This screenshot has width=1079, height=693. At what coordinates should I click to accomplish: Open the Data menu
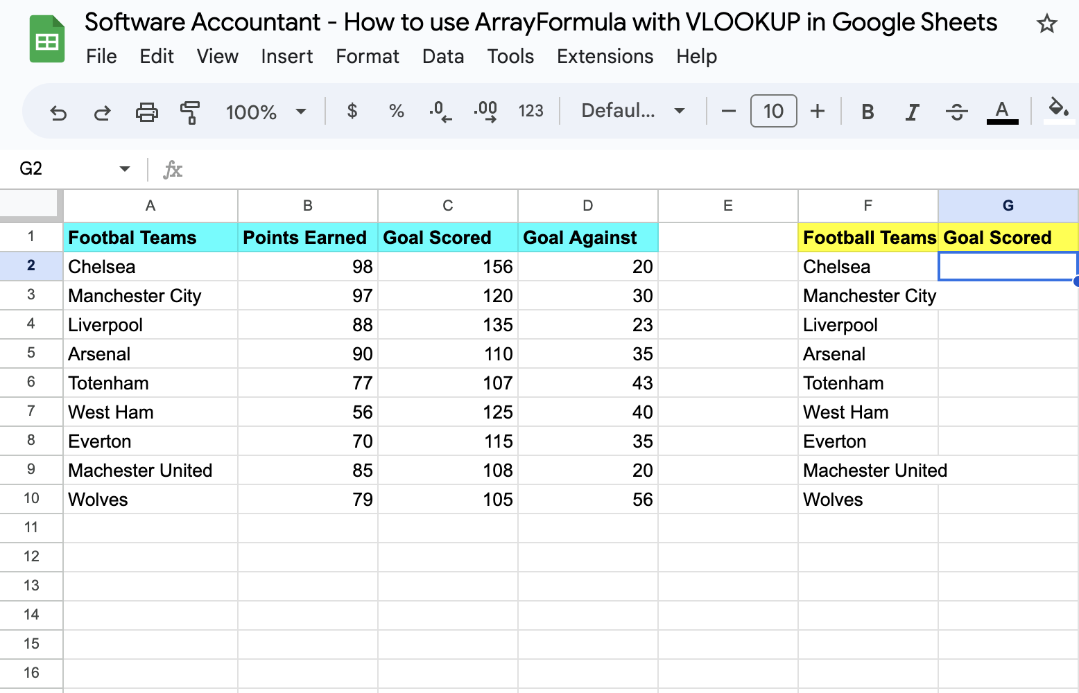tap(443, 56)
